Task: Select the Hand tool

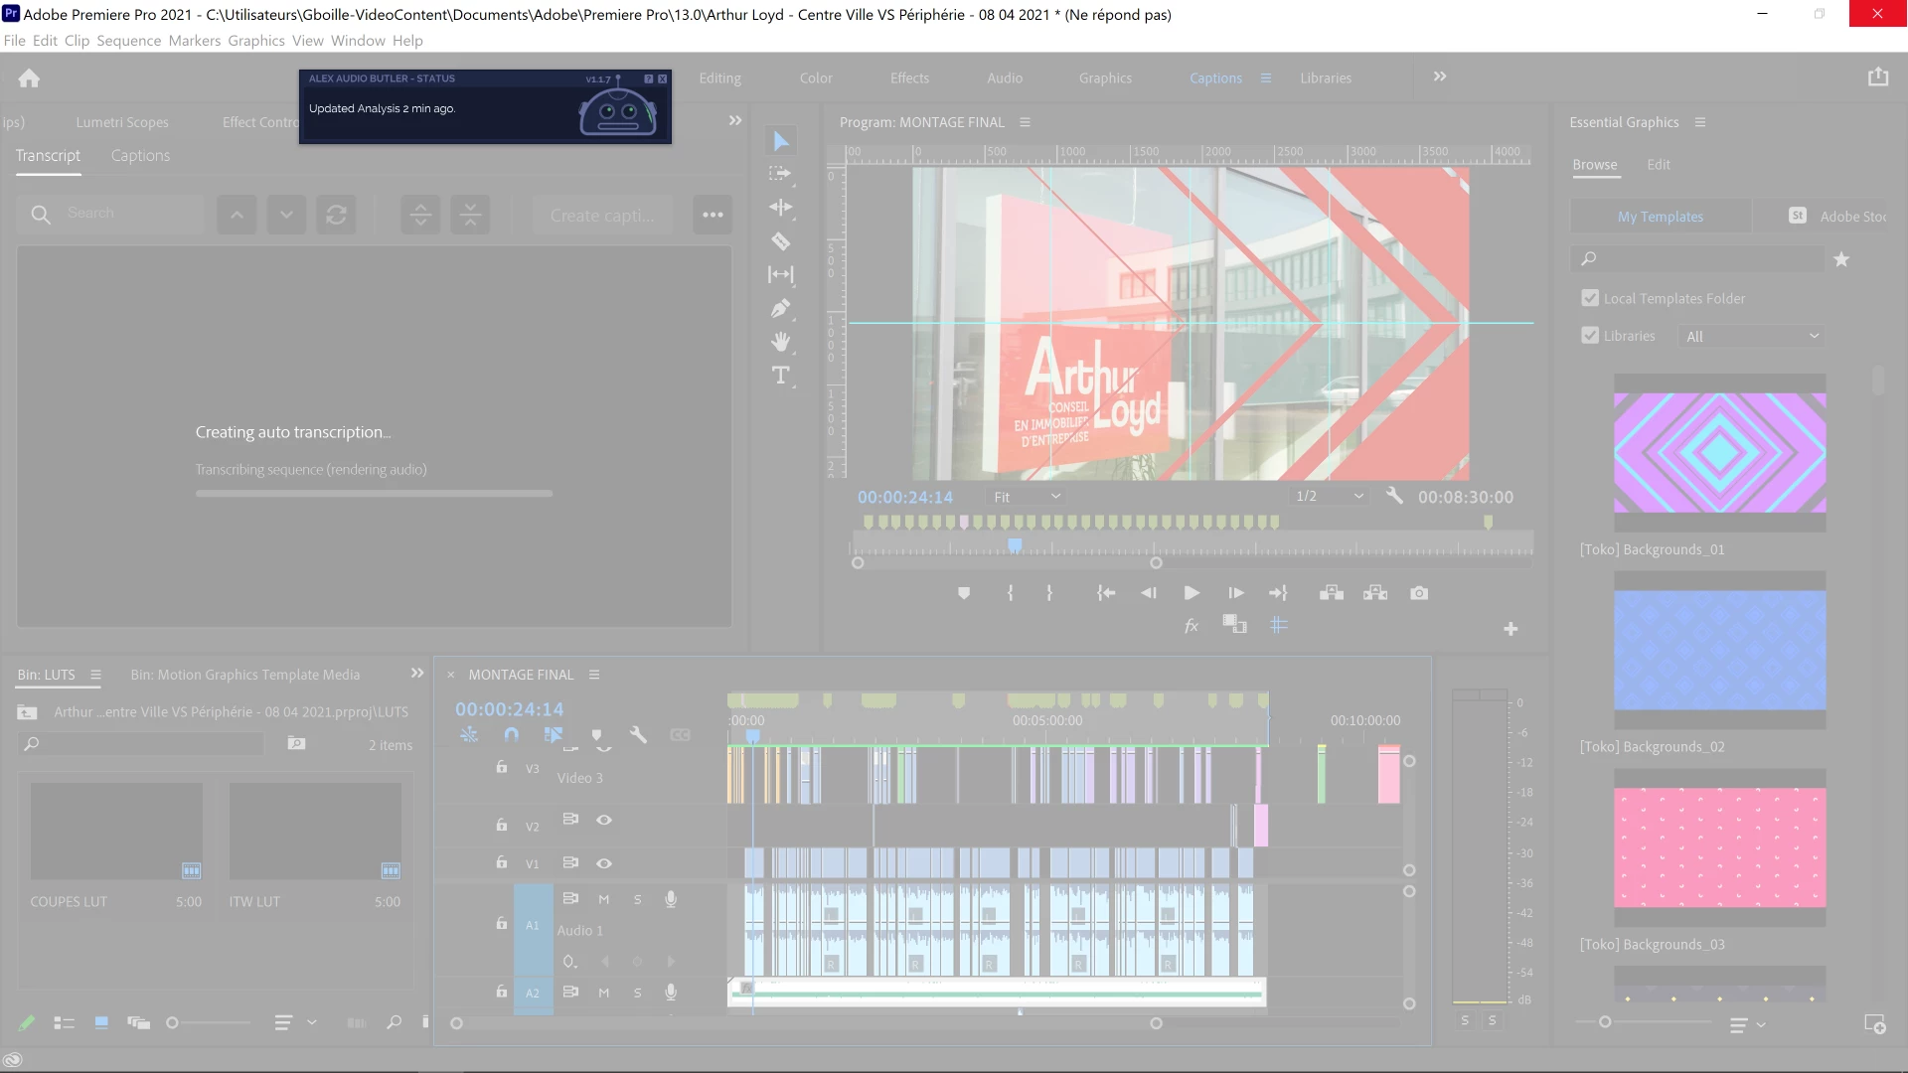Action: tap(781, 342)
